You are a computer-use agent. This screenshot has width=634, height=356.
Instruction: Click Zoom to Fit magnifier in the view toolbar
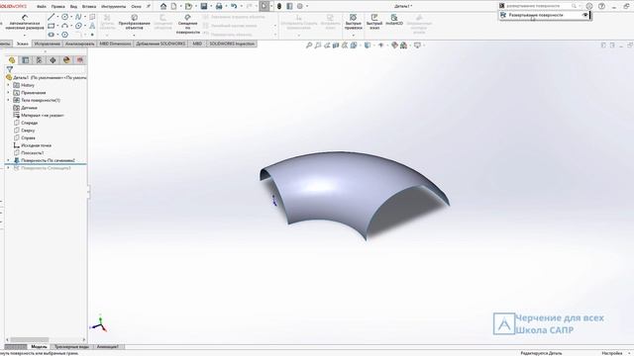pyautogui.click(x=309, y=45)
